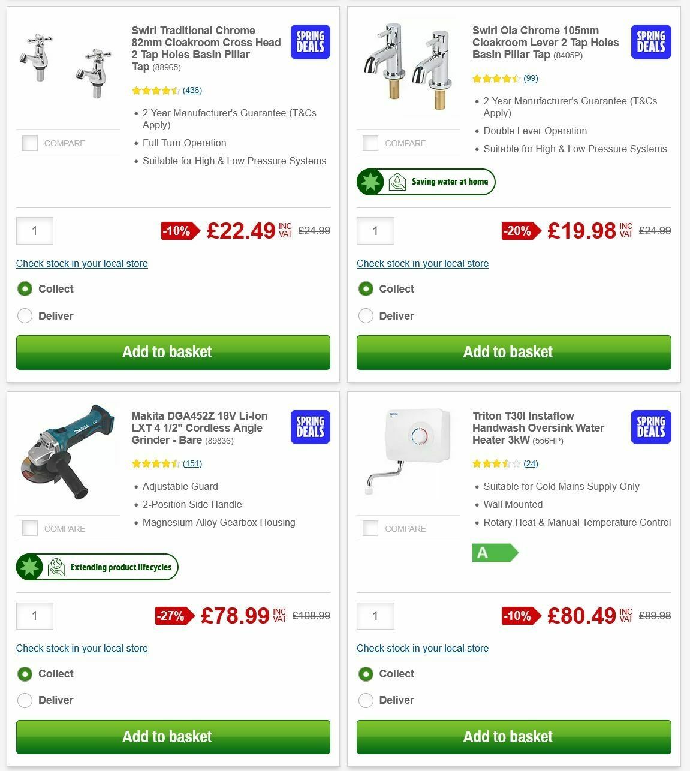Click the Spring Deals badge on the Triton water heater
This screenshot has height=771, width=690.
pos(650,427)
